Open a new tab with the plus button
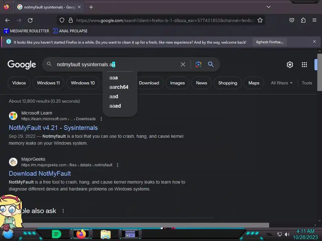Image resolution: width=322 pixels, height=241 pixels. point(91,7)
